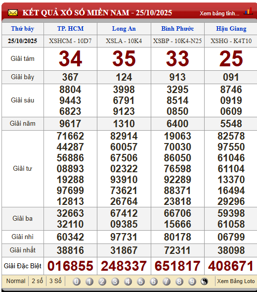Select digit filter ball 4
257x292 pixels.
(128, 282)
